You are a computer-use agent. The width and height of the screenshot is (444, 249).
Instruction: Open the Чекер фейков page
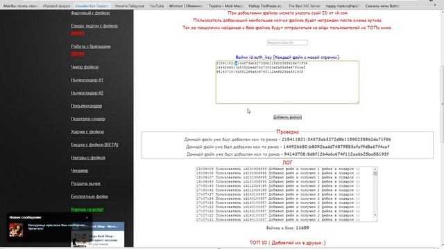[x=85, y=67]
